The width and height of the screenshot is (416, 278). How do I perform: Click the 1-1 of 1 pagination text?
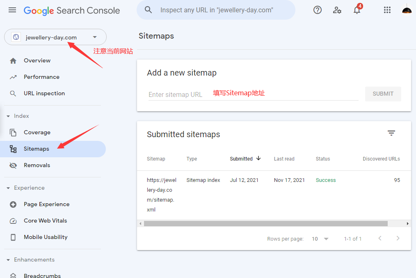click(352, 239)
